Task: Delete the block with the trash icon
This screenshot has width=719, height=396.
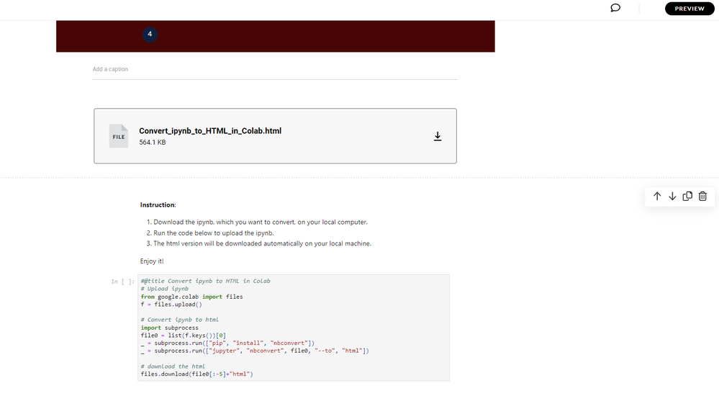Action: click(x=703, y=197)
